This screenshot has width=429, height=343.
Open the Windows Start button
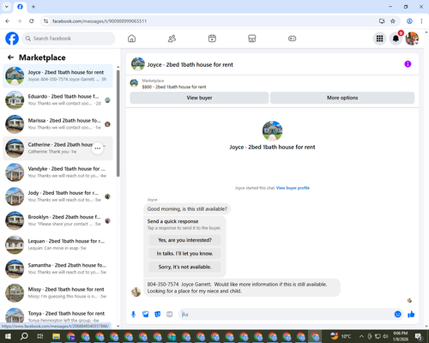click(8, 336)
